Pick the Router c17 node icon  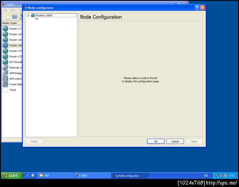(5, 29)
